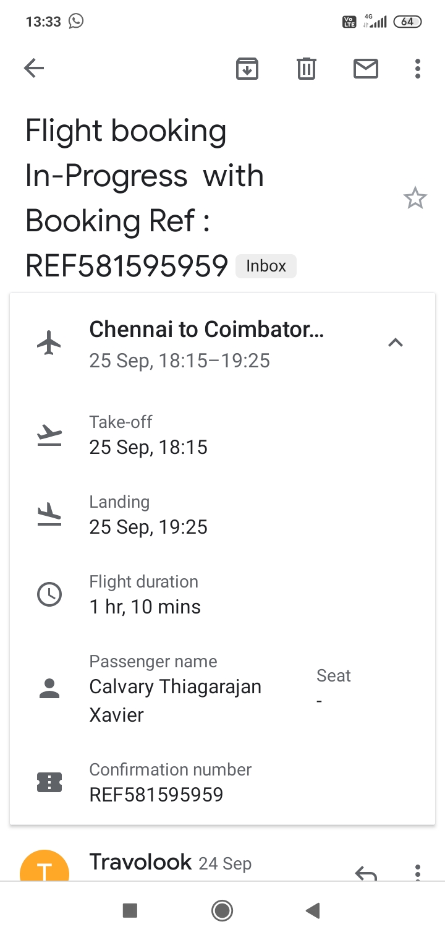Viewport: 445px width, 940px height.
Task: Tap the take-off plane icon
Action: tap(49, 435)
